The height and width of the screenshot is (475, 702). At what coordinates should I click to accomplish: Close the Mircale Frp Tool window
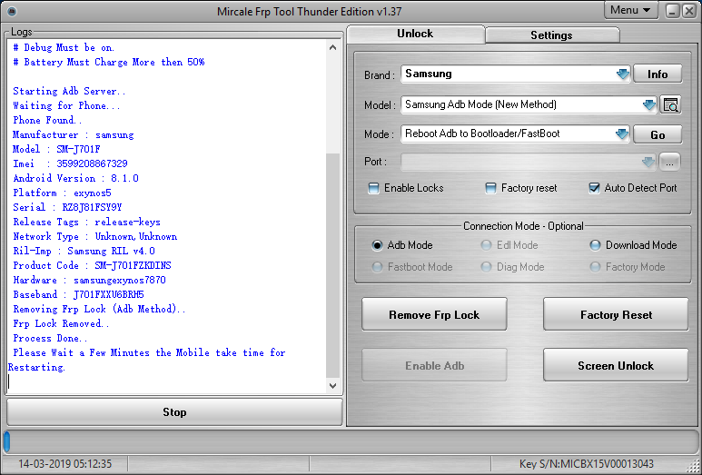(x=689, y=11)
